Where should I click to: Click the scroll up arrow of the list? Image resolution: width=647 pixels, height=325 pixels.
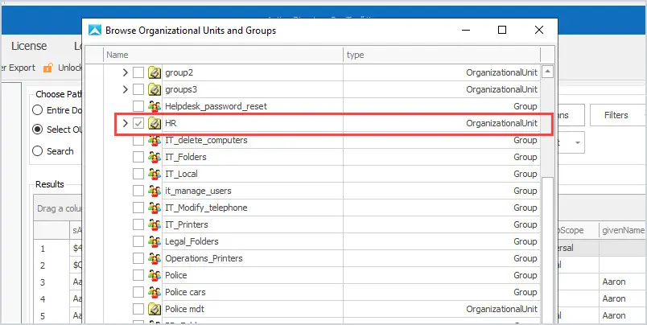[547, 72]
